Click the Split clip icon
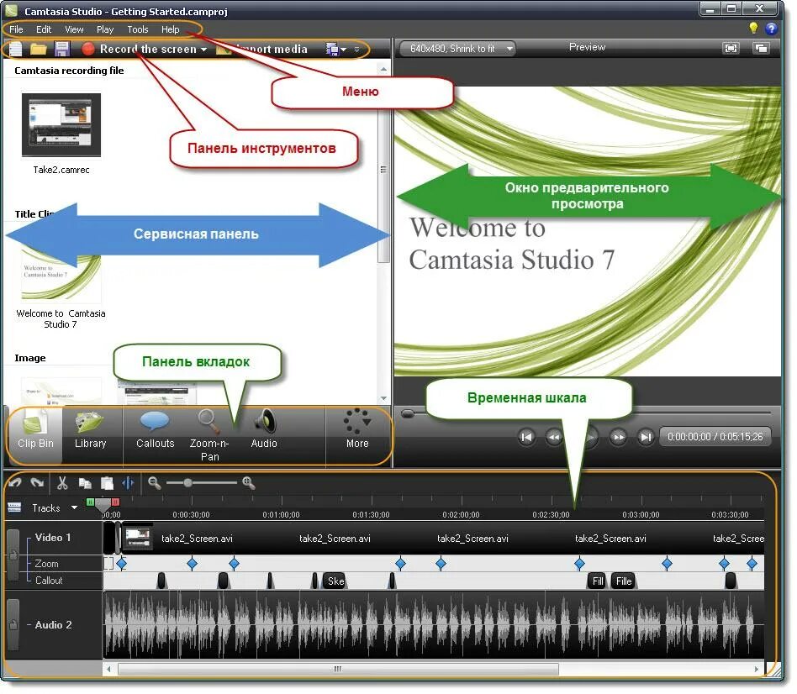Image resolution: width=797 pixels, height=694 pixels. 128,482
